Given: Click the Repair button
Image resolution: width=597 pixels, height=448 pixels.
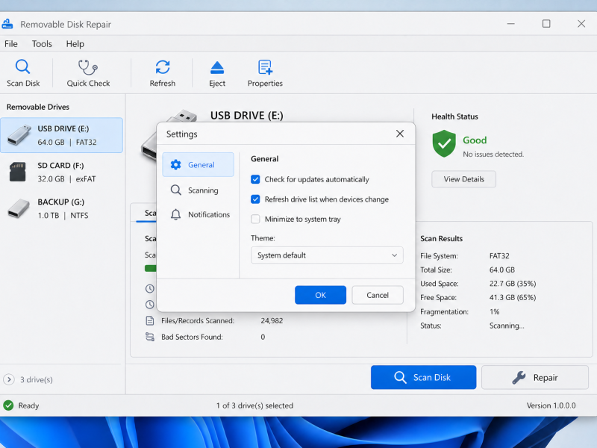Looking at the screenshot, I should [x=535, y=378].
